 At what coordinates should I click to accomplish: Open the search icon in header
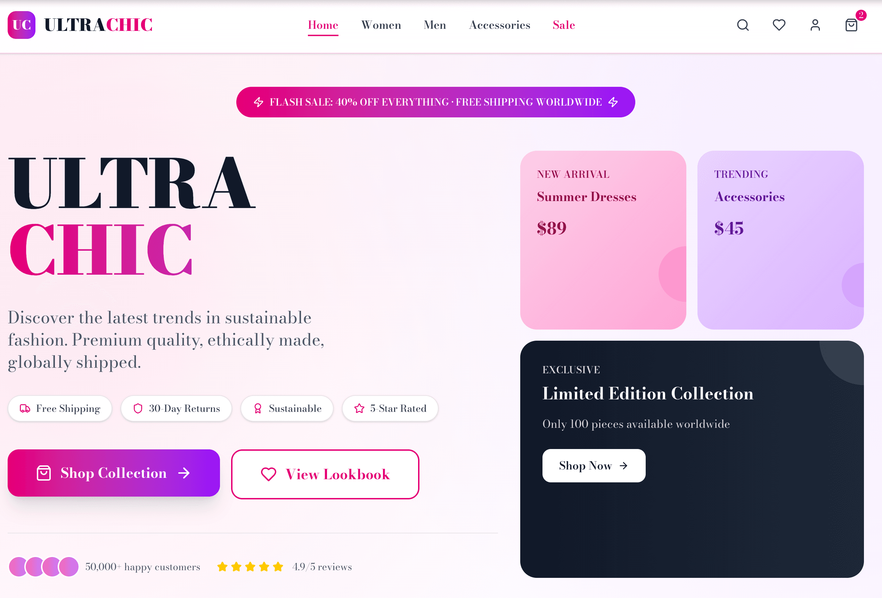pyautogui.click(x=743, y=25)
